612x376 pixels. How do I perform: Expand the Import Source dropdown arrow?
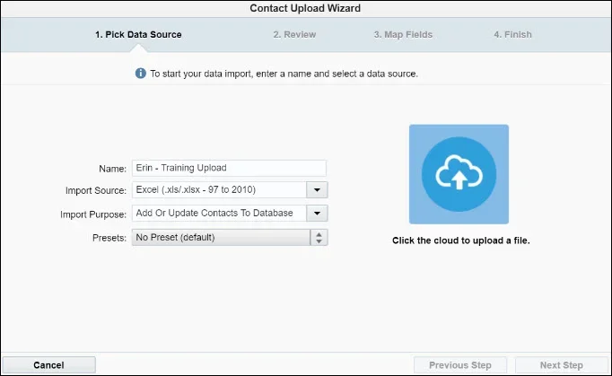318,190
